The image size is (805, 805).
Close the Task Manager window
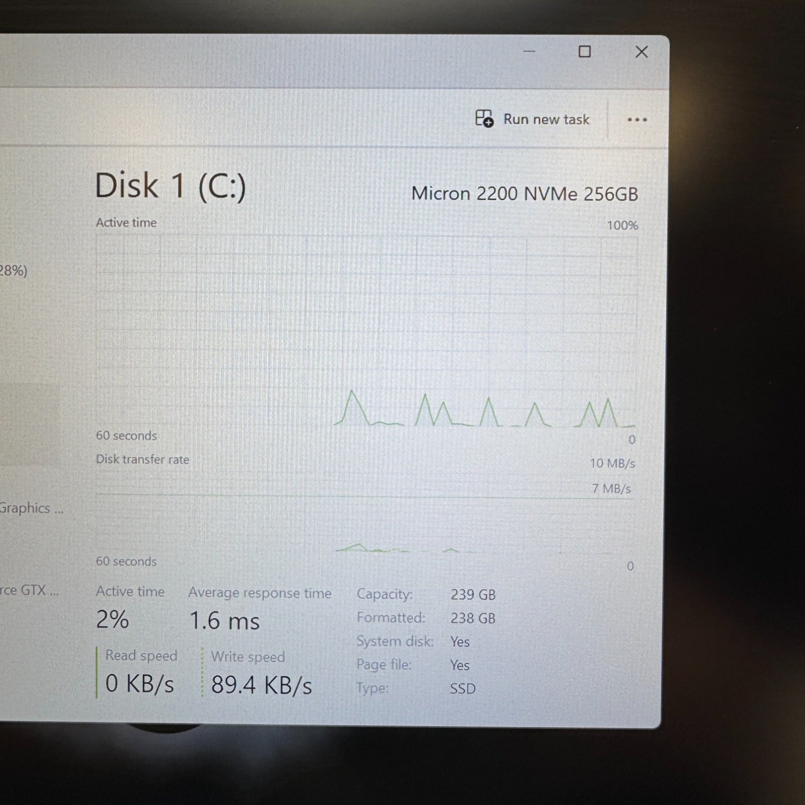(641, 52)
